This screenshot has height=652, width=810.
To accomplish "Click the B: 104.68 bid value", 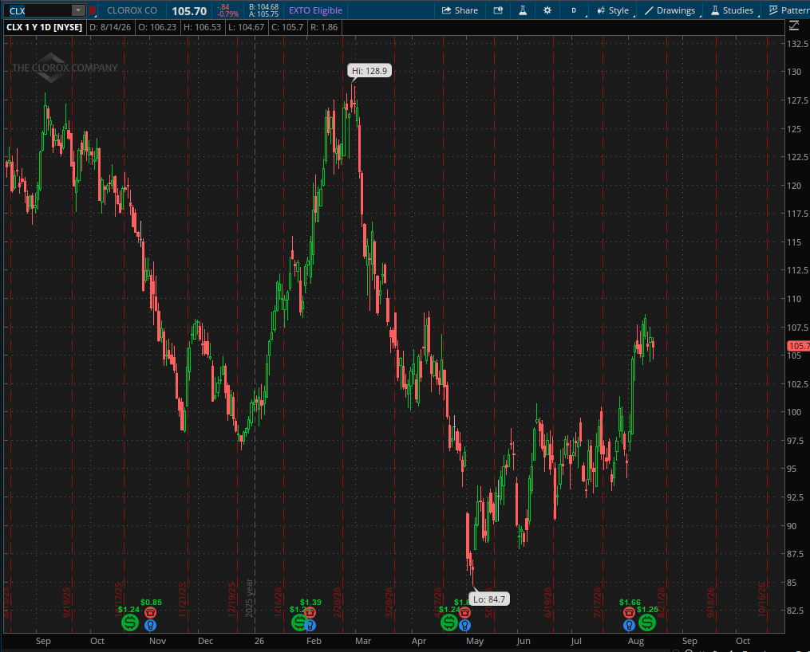I will [x=263, y=7].
